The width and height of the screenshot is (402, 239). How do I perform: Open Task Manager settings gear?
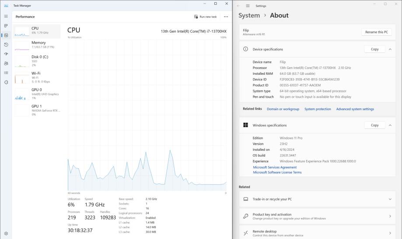pos(6,233)
